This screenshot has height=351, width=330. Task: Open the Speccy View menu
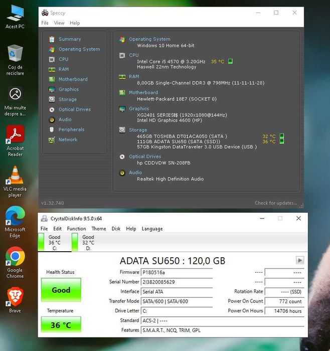pos(59,23)
